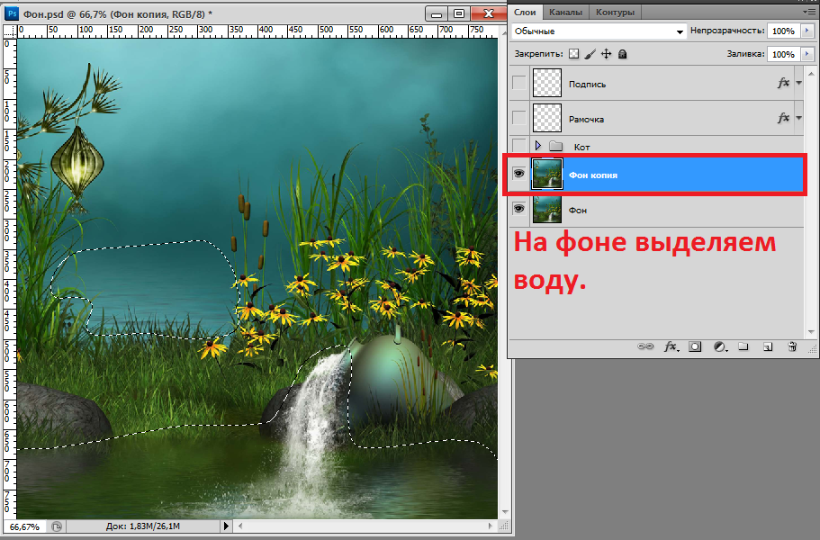Click the fx badge on Подпись layer

pos(783,83)
